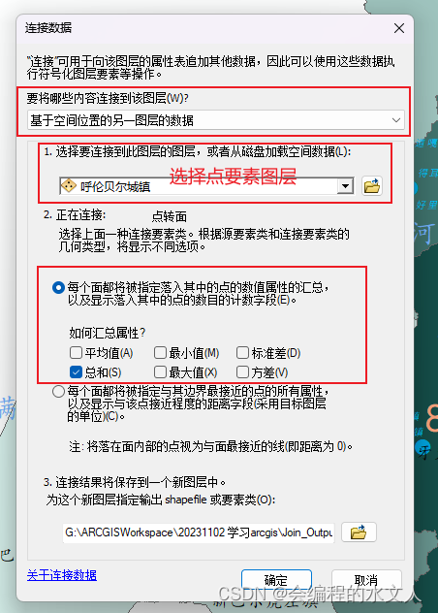Click the point layer icon beside 呼伦贝尔城镇

[69, 185]
